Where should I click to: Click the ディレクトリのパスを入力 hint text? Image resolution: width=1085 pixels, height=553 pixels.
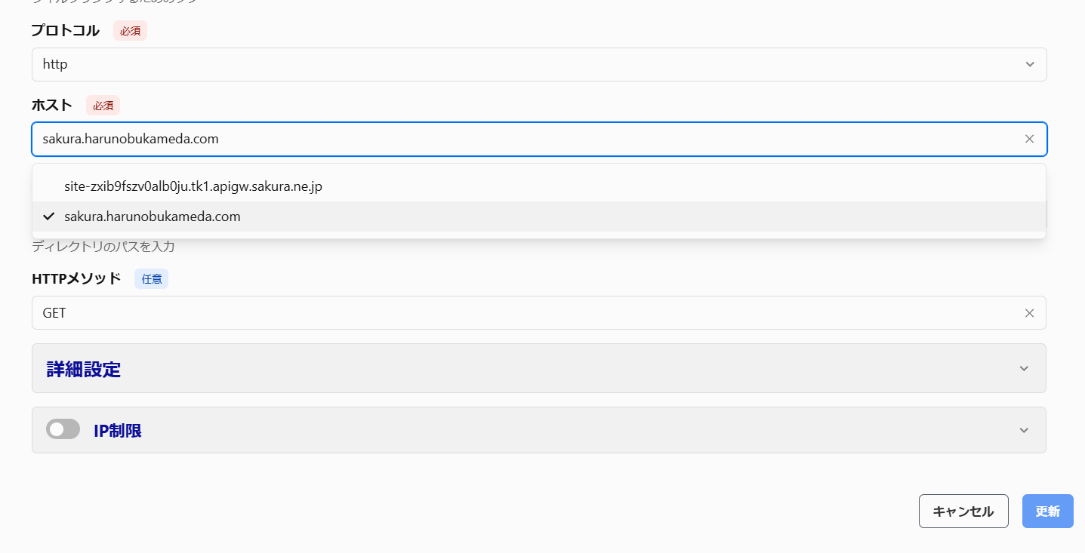click(x=103, y=247)
